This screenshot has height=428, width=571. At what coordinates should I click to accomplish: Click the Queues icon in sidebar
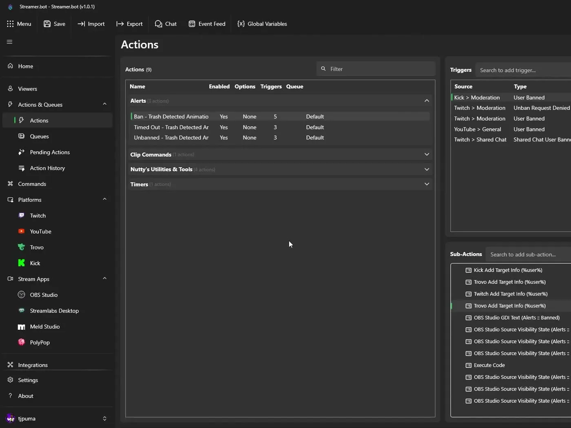22,136
